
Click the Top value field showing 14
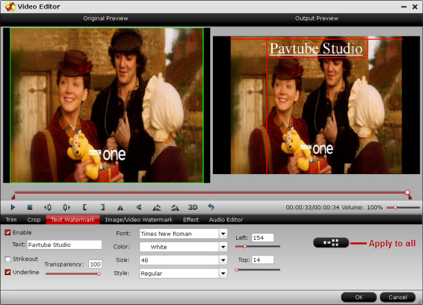pyautogui.click(x=263, y=259)
